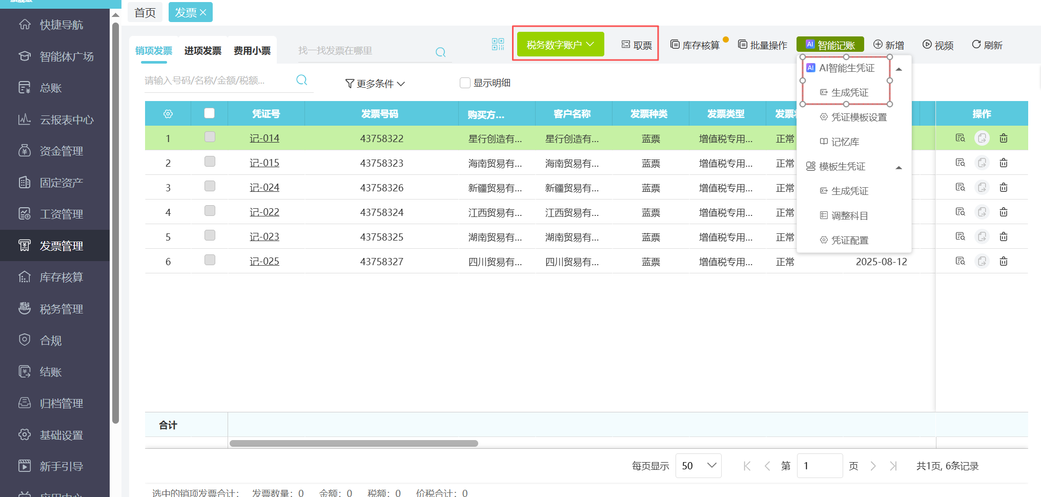The width and height of the screenshot is (1041, 497).
Task: Select 生成凭证 under 模板生凭证
Action: click(844, 191)
